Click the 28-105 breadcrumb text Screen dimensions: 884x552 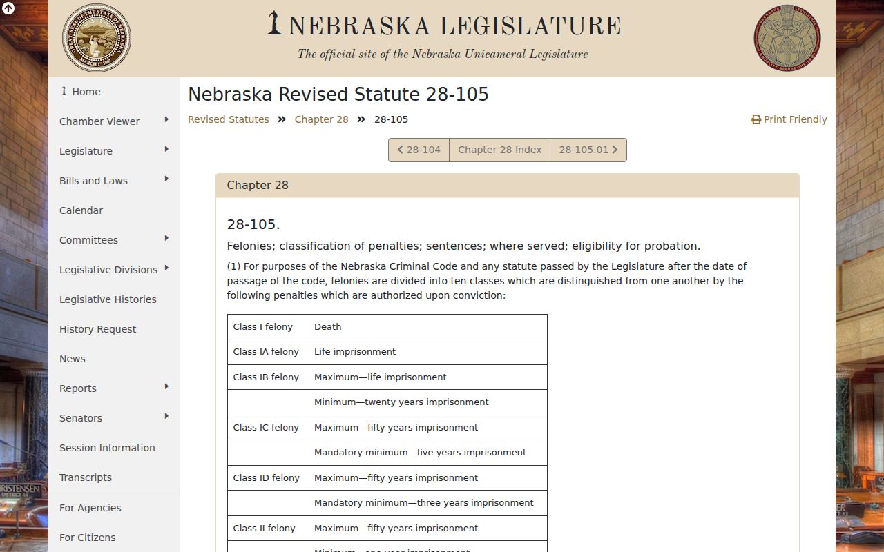coord(391,119)
